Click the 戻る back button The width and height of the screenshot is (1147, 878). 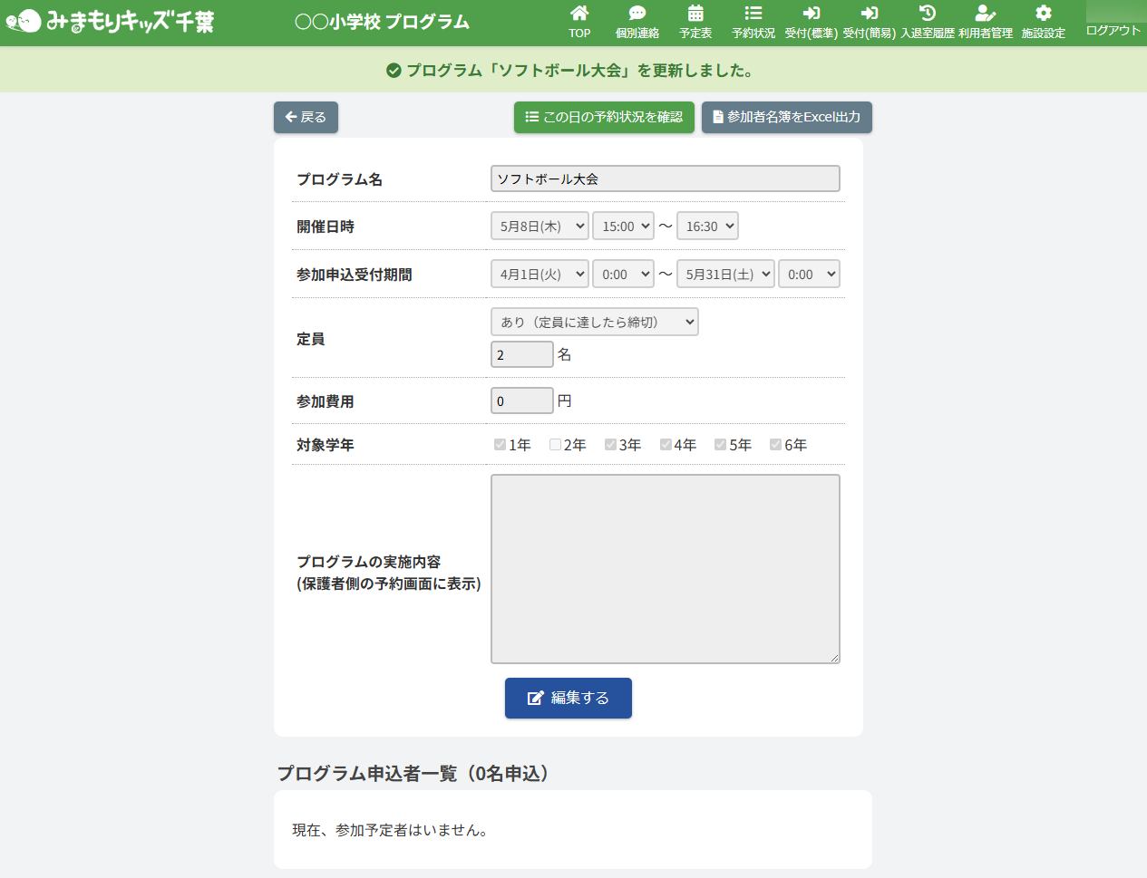click(306, 117)
